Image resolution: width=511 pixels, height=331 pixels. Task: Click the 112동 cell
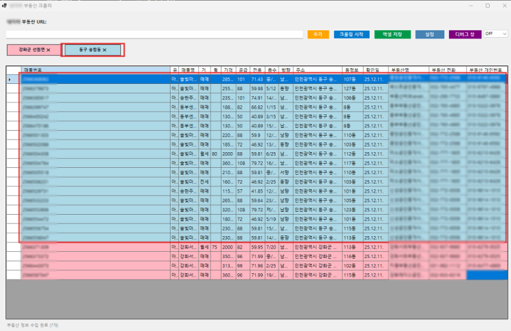pos(352,154)
